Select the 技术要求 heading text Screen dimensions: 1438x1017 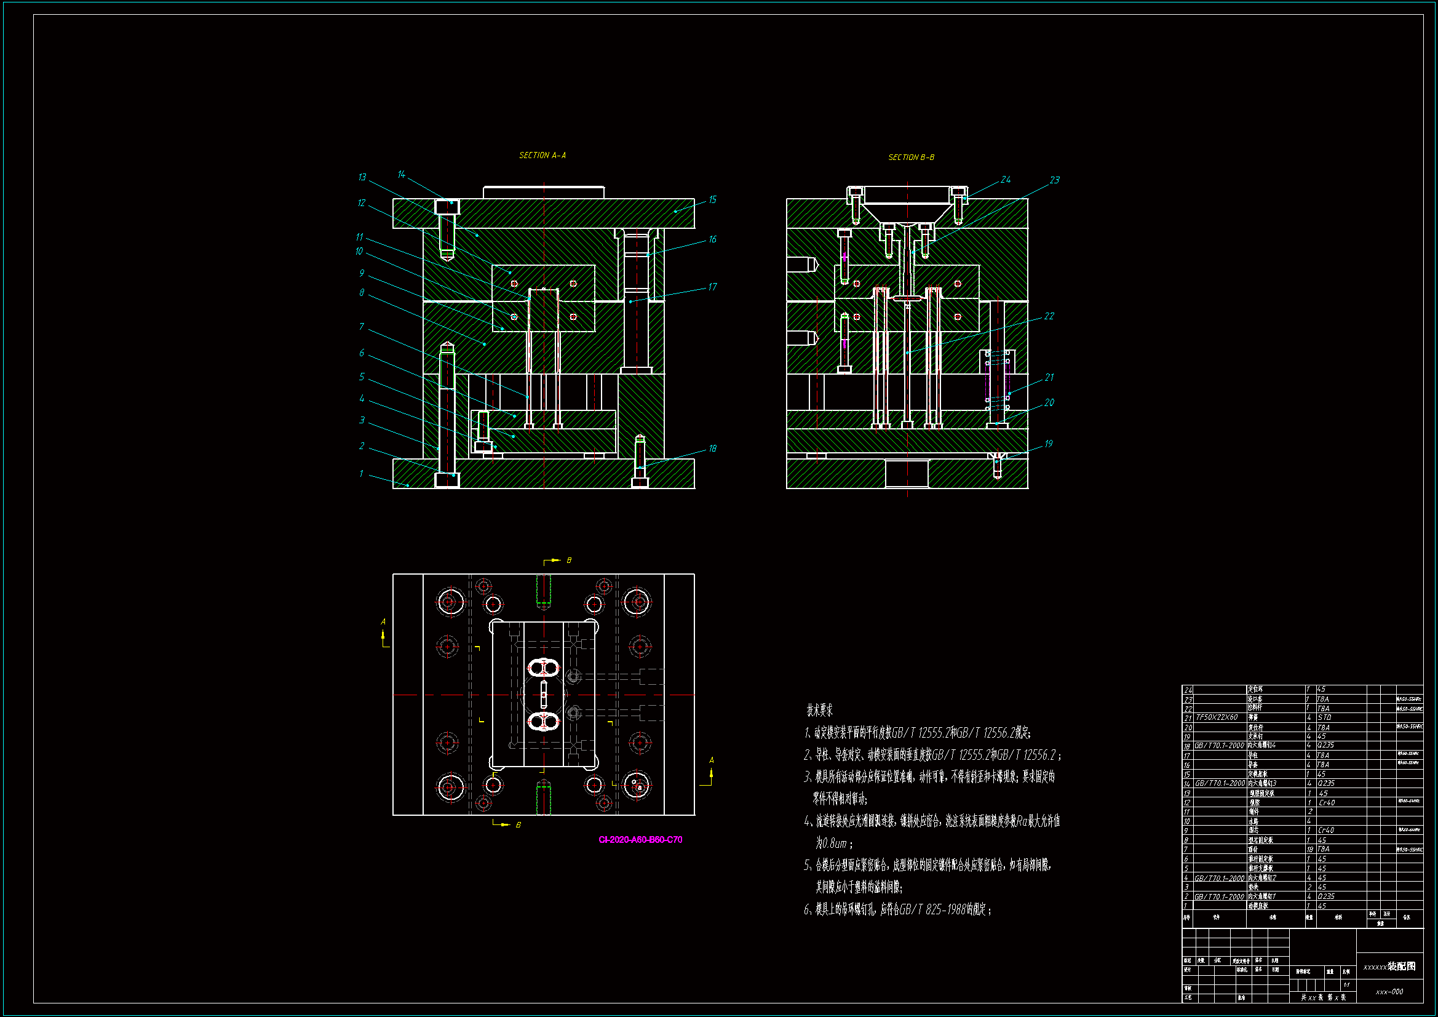tap(819, 711)
